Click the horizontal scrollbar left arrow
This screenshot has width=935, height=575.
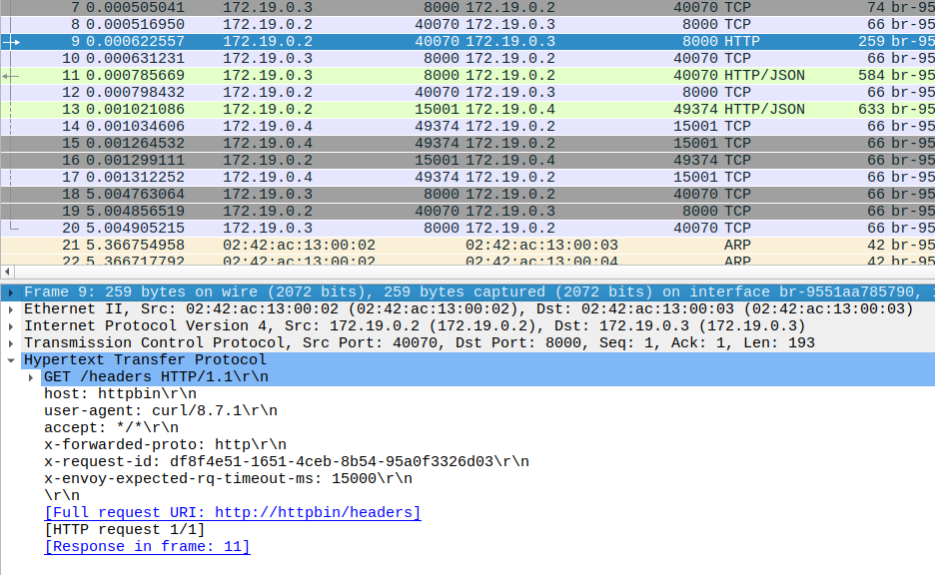[7, 272]
